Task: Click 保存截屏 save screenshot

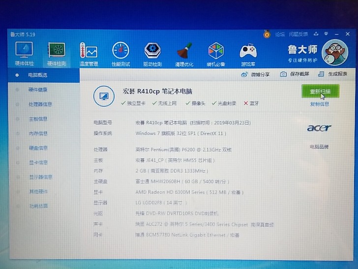Action: [299, 74]
